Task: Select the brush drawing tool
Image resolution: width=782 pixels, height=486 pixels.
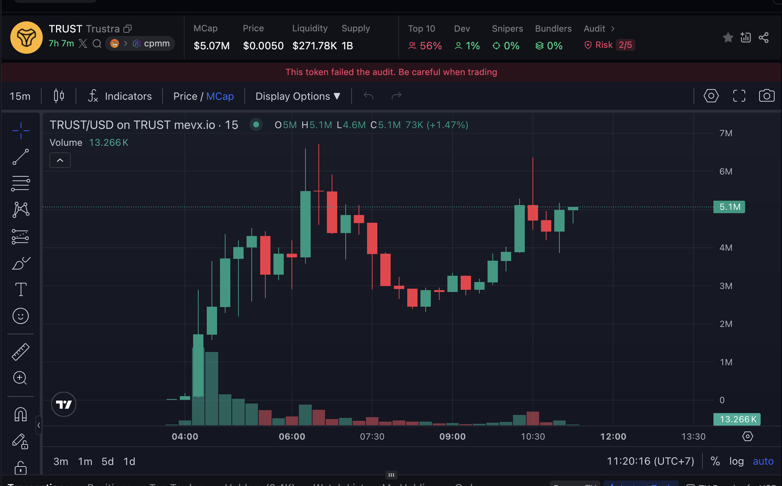Action: [21, 263]
